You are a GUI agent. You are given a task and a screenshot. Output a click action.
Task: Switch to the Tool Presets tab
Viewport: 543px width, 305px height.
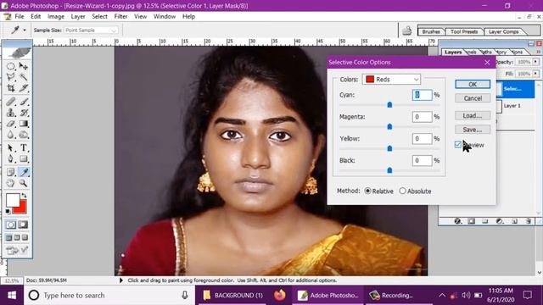pyautogui.click(x=464, y=31)
